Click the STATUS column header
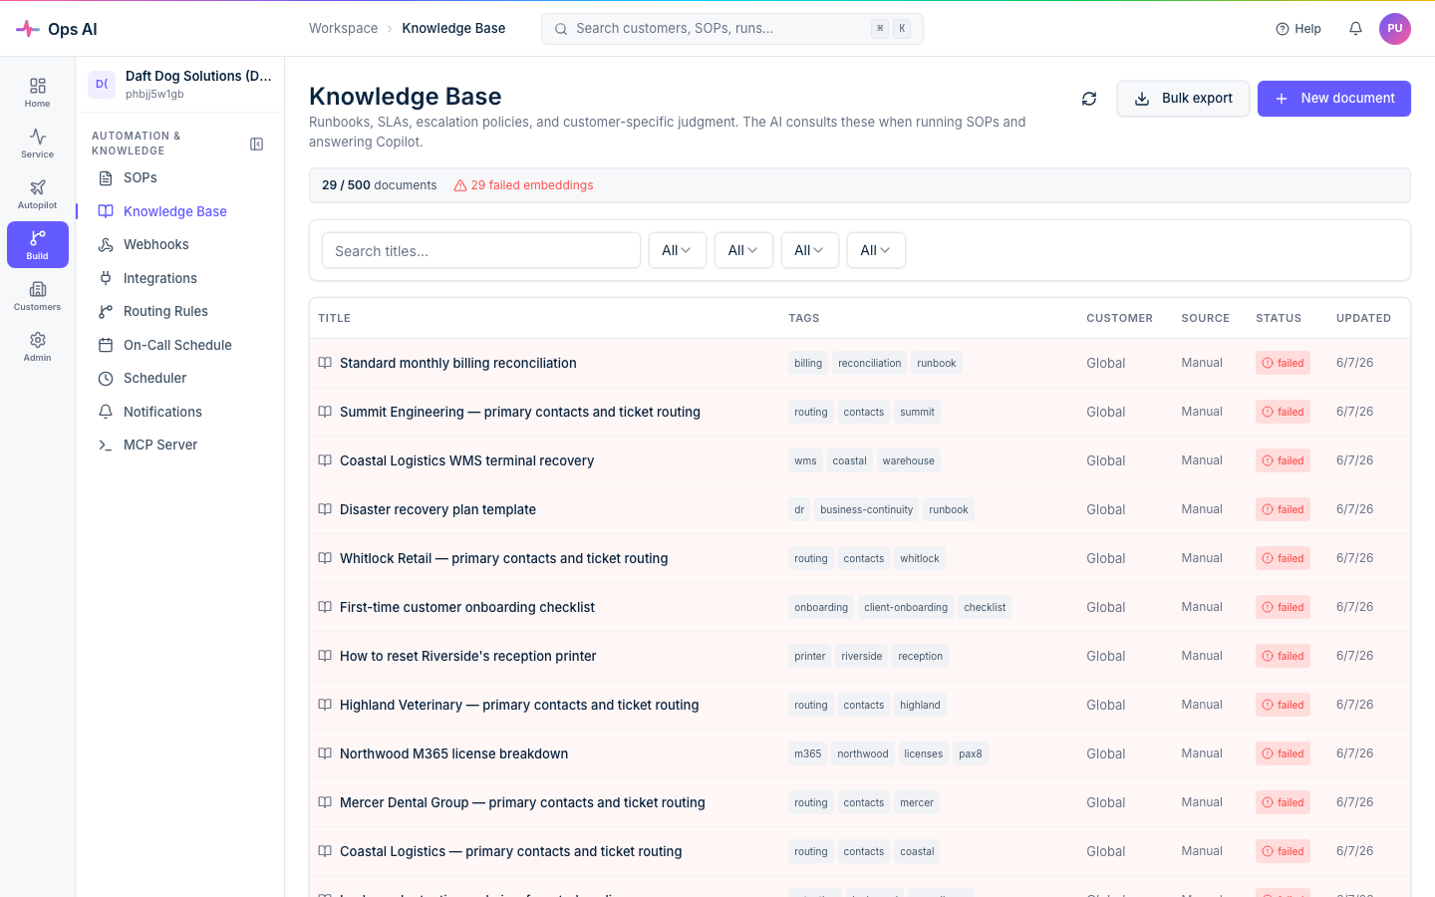 point(1279,318)
